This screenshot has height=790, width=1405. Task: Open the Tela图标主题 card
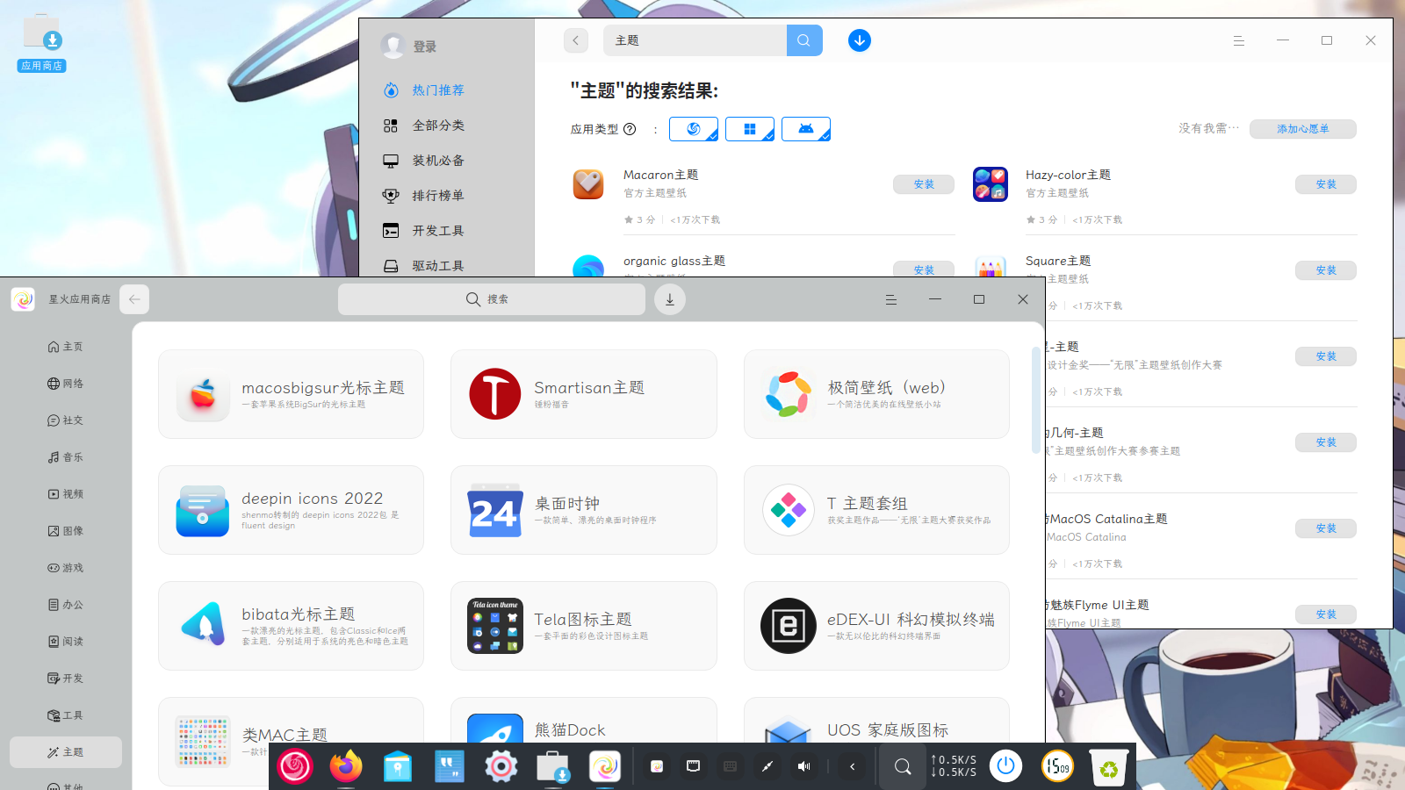584,626
